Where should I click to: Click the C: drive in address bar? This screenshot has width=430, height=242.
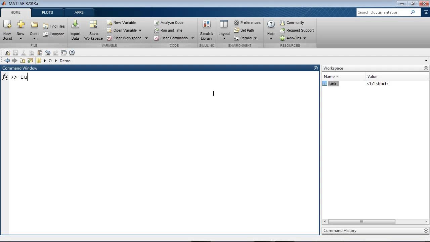[50, 61]
